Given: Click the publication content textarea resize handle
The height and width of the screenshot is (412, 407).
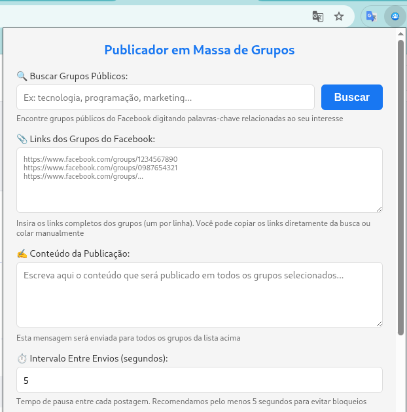Looking at the screenshot, I should [x=379, y=324].
